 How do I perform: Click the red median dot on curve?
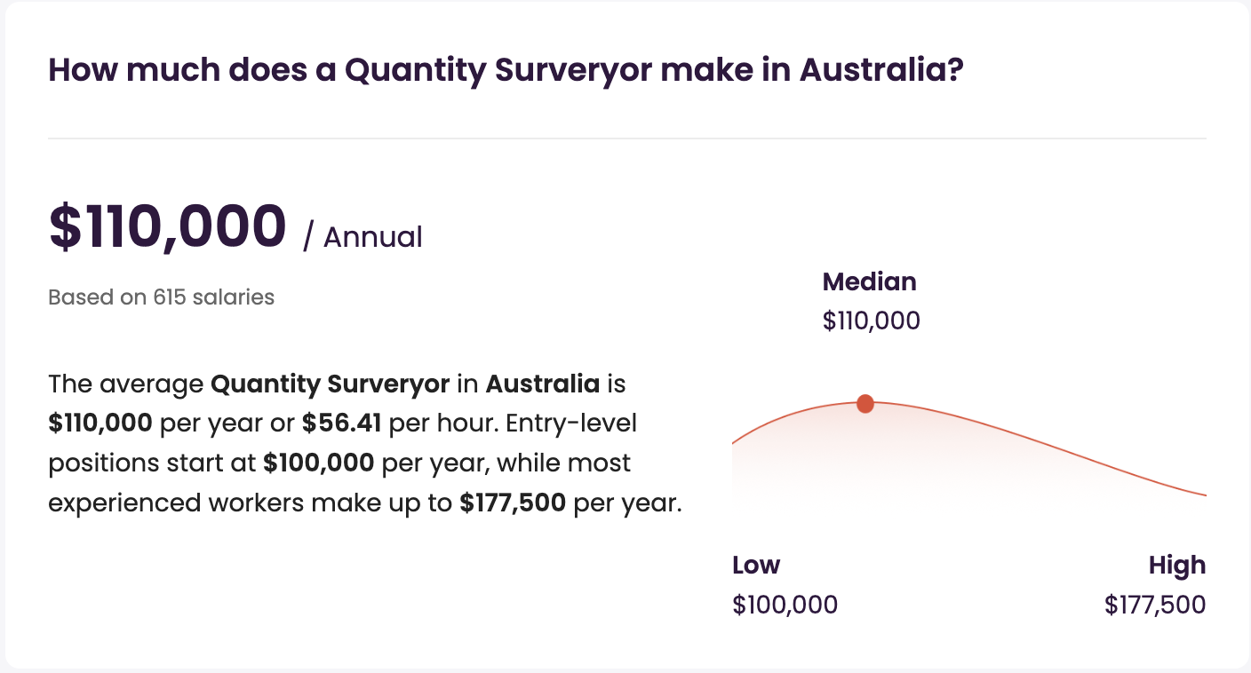point(865,404)
